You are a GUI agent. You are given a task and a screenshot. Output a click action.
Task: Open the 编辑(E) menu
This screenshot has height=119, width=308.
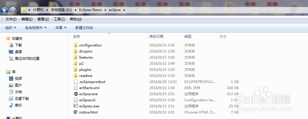27,19
